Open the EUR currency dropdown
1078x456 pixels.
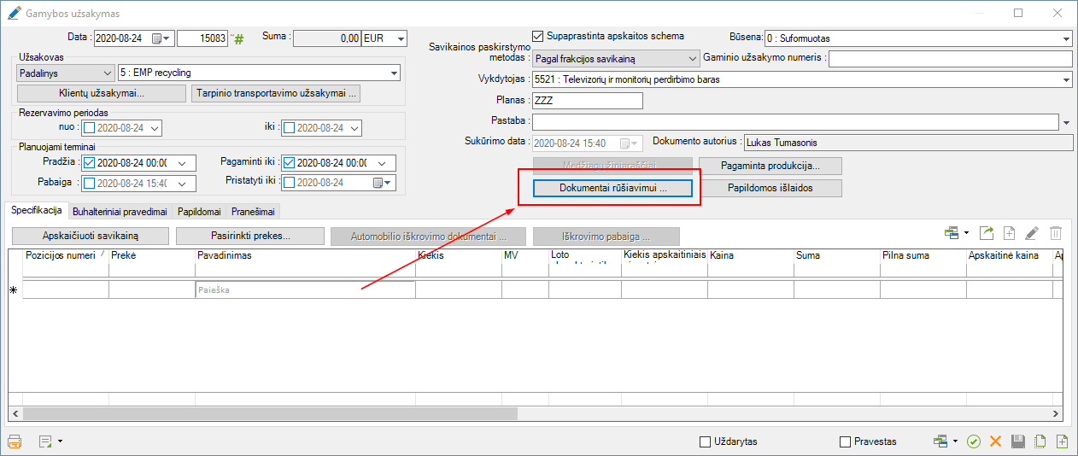401,38
